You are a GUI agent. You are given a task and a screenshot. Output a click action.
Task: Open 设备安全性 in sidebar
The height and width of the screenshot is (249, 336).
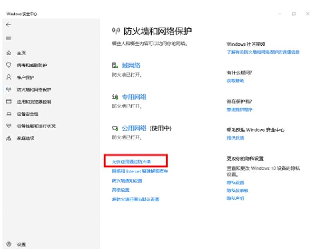point(28,114)
